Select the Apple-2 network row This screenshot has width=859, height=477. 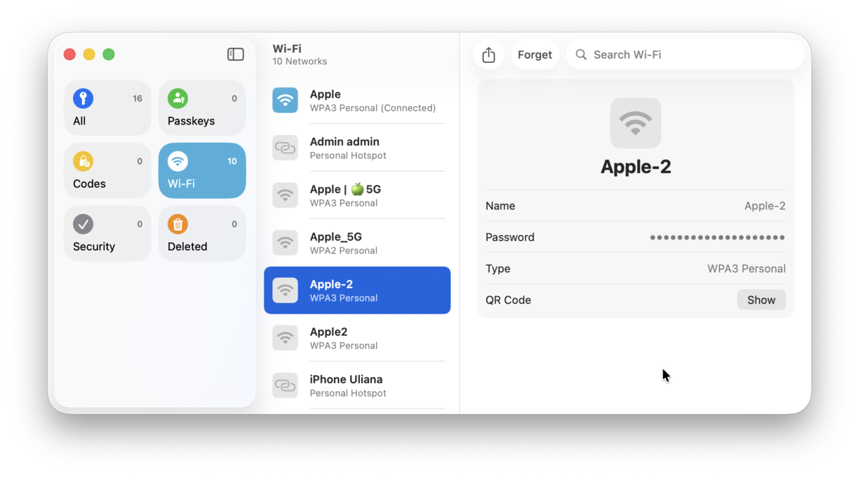357,290
